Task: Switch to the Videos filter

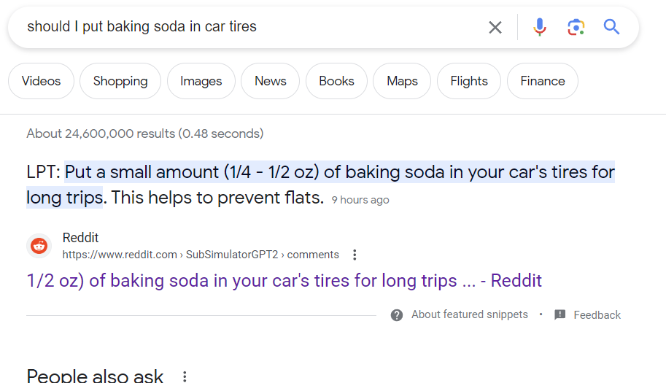Action: (x=41, y=81)
